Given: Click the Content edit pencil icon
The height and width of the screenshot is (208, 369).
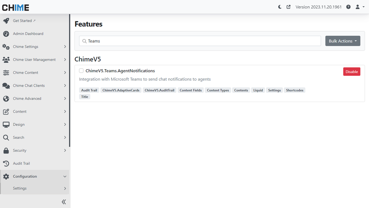Looking at the screenshot, I should [6, 112].
